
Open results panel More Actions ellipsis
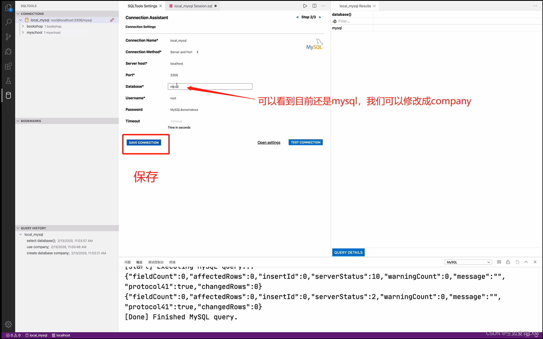click(x=535, y=6)
